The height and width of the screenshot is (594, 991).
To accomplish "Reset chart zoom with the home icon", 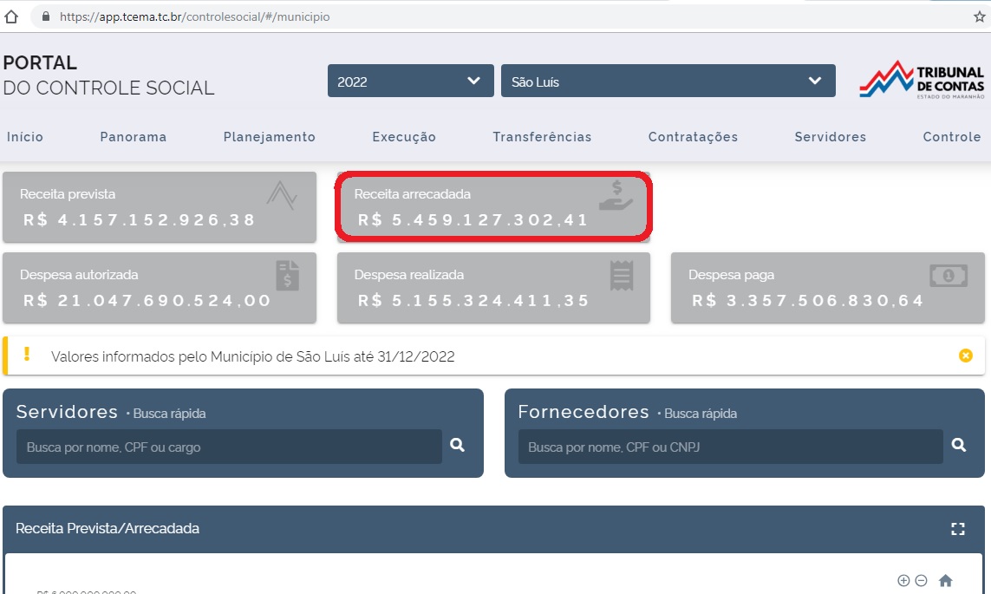I will coord(946,580).
